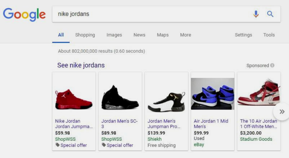Click the blue search magnifier icon
Viewport: 289px width, 158px height.
(x=270, y=14)
